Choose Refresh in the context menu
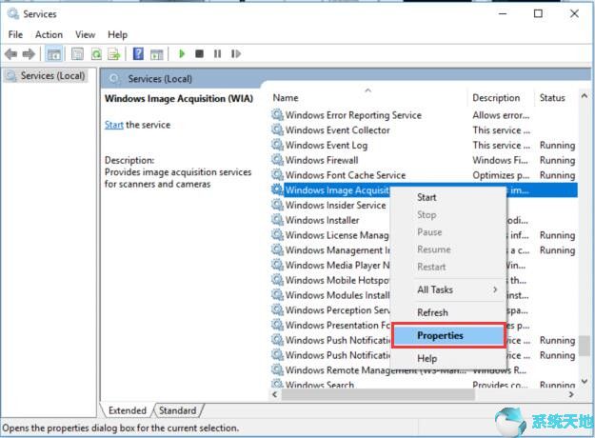 (x=448, y=312)
